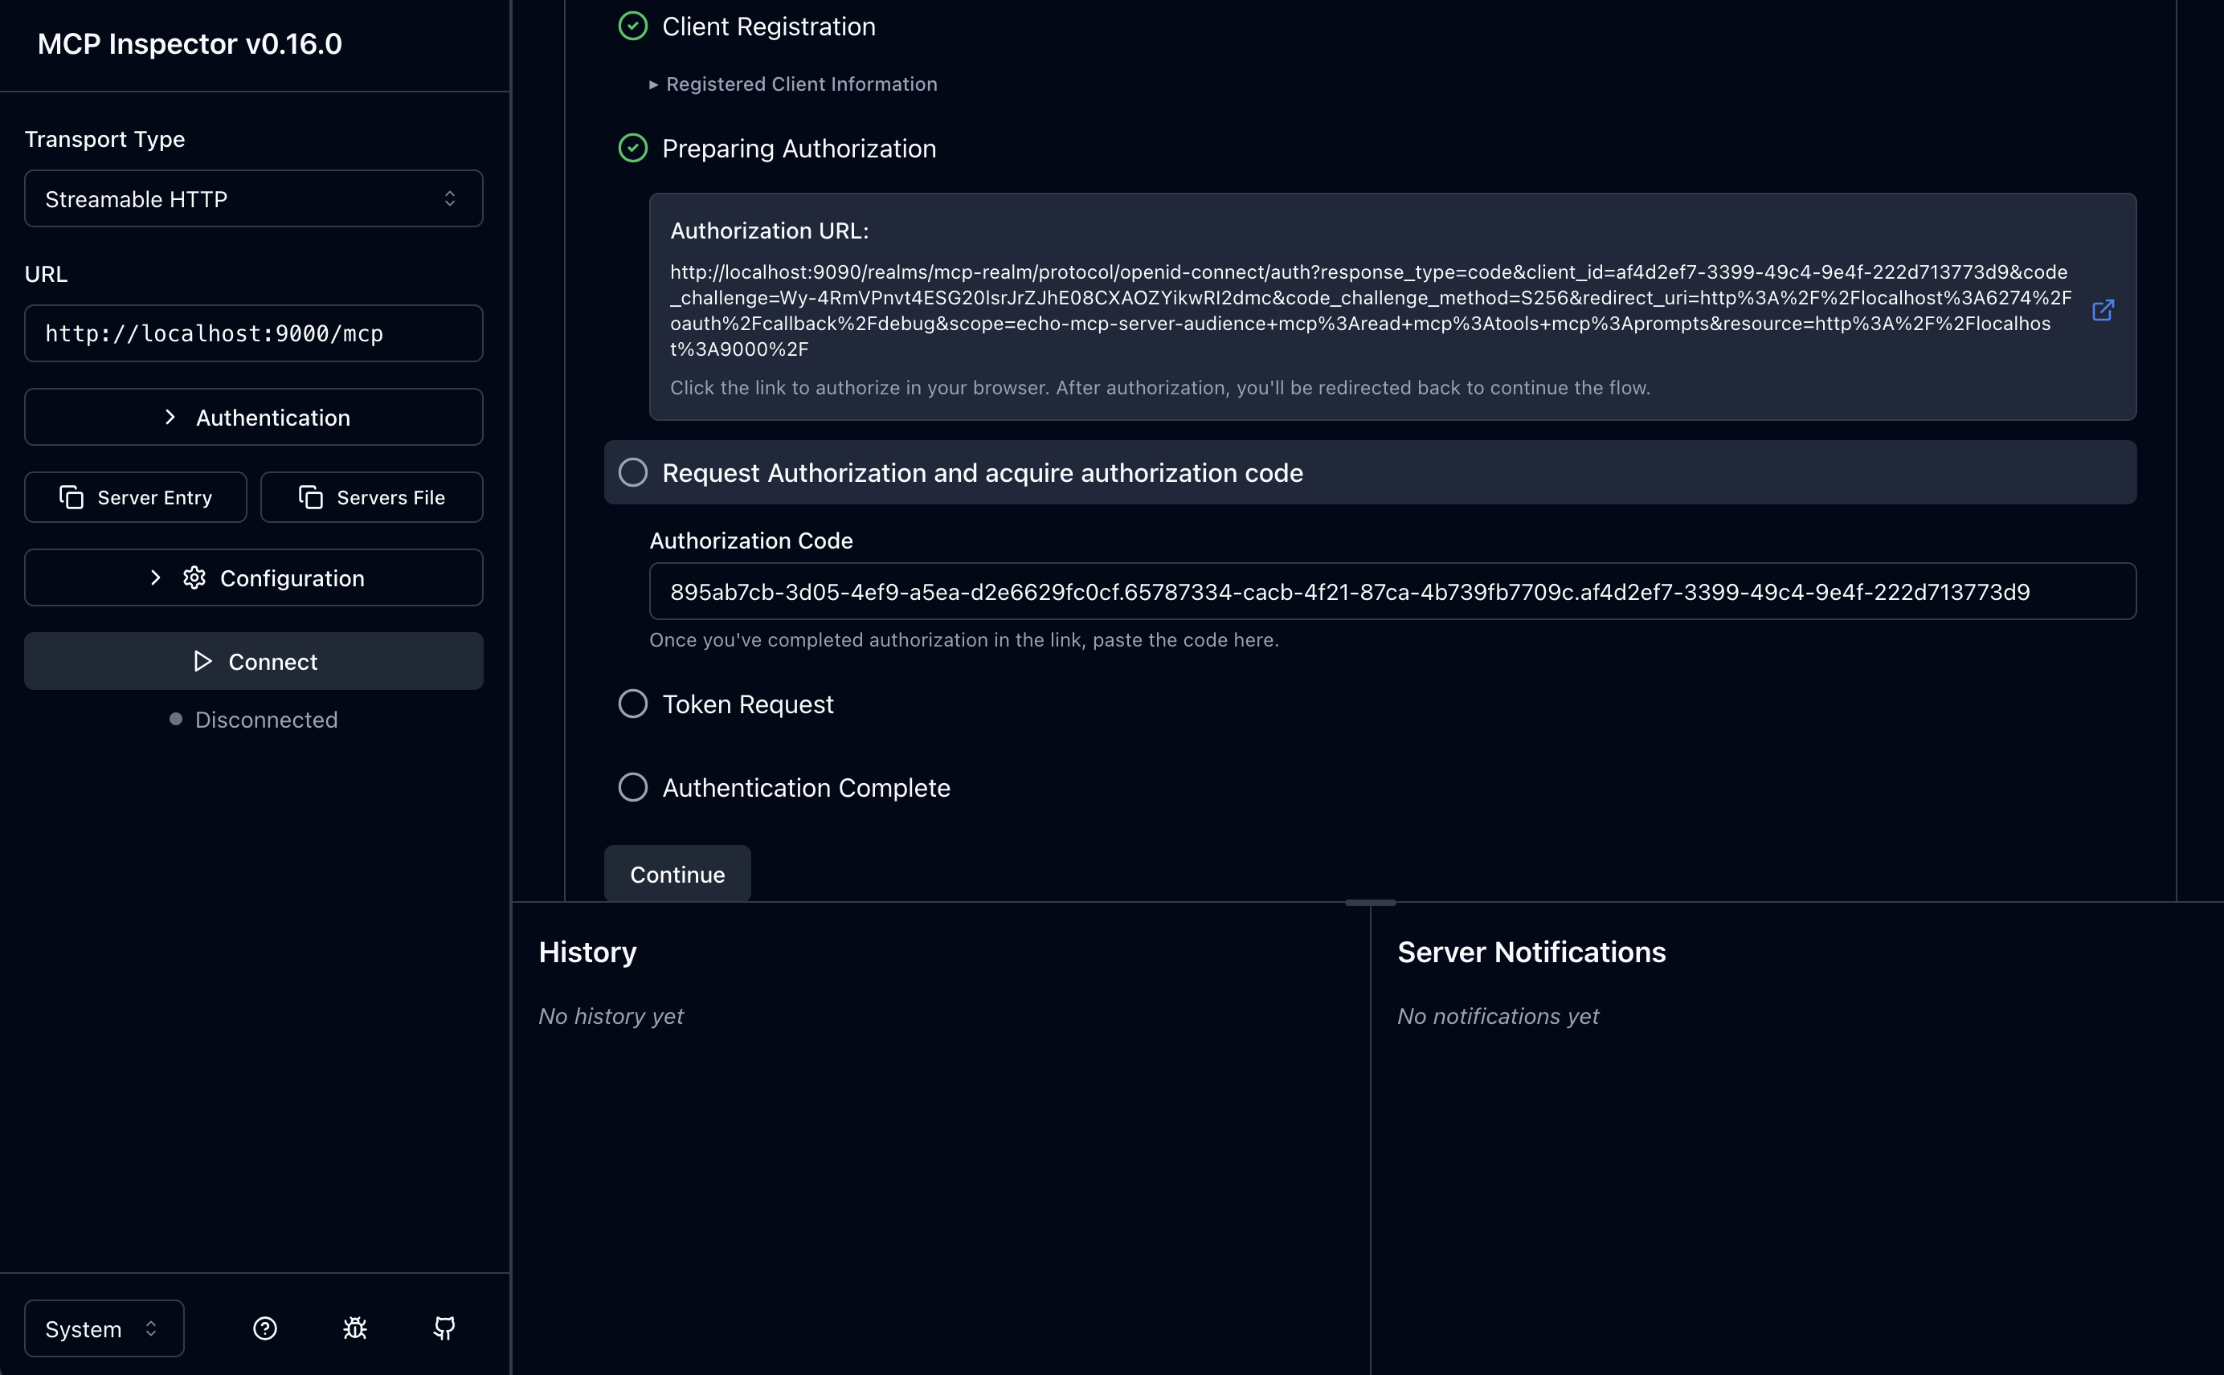Click the authorization URL text

coord(1370,310)
